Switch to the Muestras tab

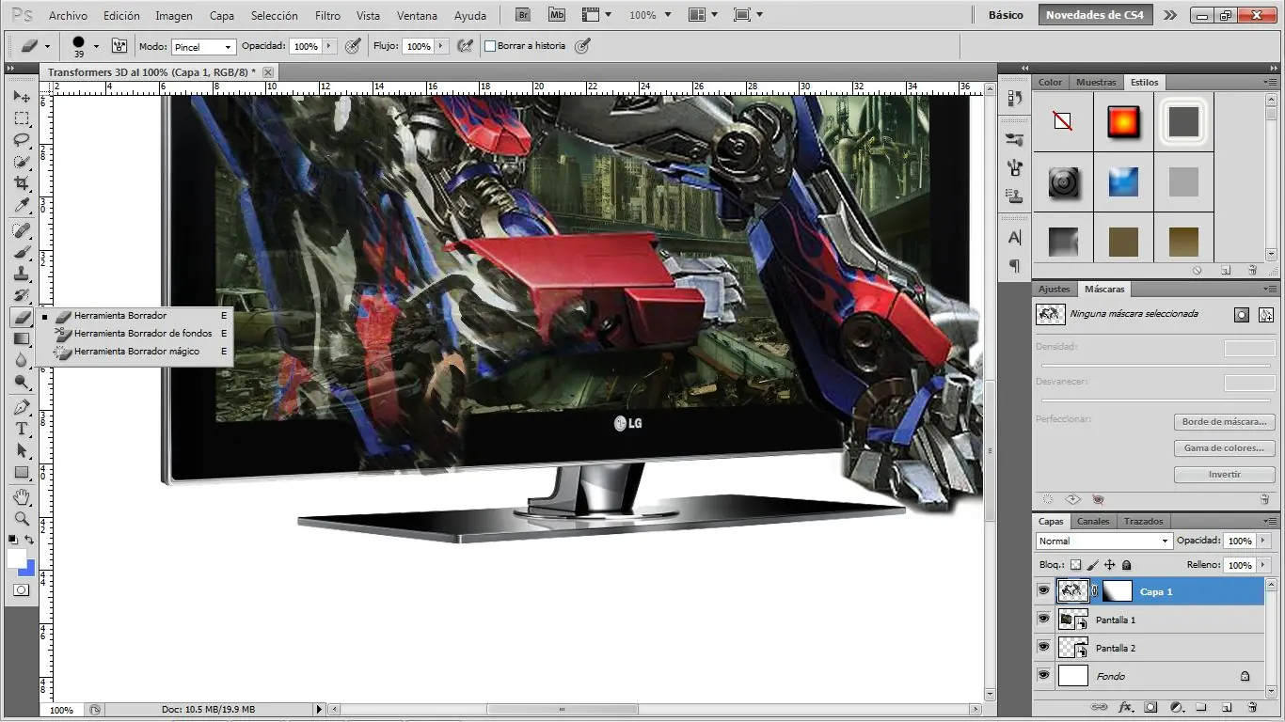(x=1096, y=82)
